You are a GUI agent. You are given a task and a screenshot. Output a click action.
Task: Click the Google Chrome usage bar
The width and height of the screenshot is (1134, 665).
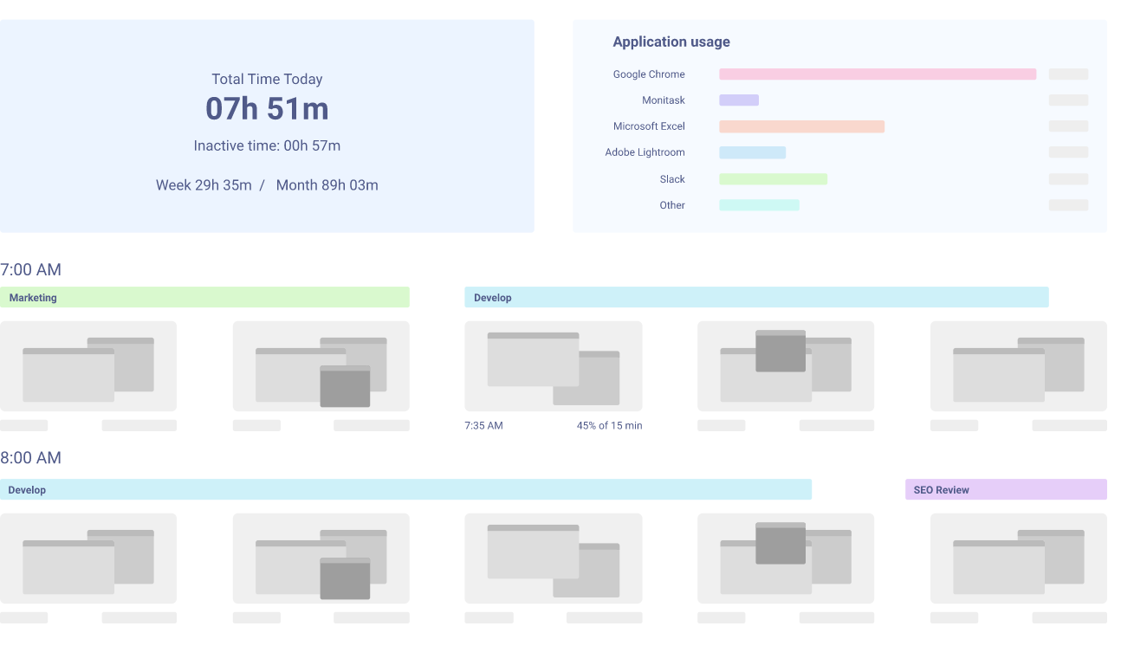[x=878, y=74]
